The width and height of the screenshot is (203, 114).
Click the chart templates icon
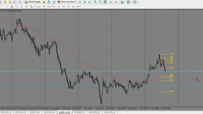134,2
